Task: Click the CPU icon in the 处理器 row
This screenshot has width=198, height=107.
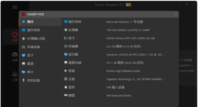Action: click(66, 30)
